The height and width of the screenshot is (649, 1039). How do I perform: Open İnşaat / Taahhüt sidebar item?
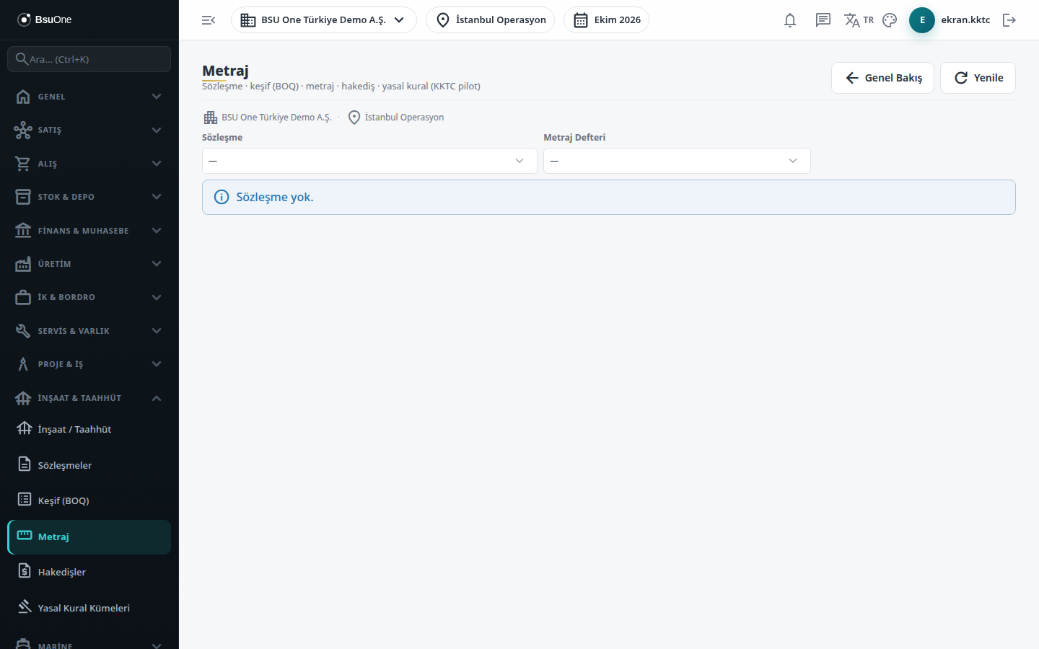coord(89,429)
